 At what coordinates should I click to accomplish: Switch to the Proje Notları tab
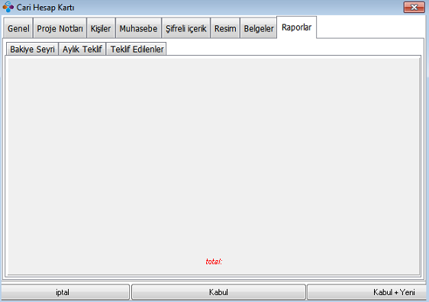[60, 28]
